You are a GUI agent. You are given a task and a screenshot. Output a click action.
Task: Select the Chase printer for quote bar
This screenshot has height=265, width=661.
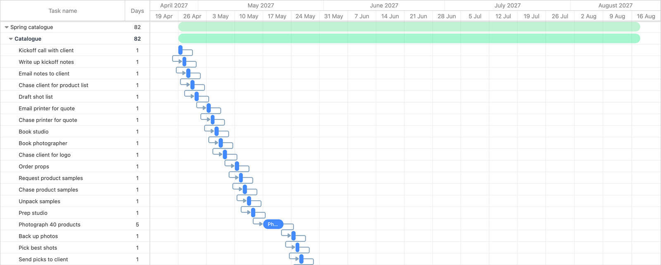[213, 120]
